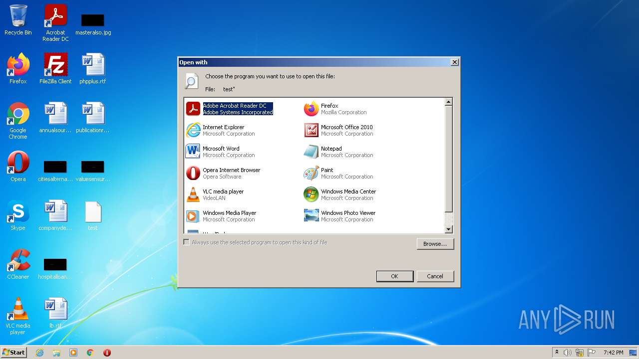Select the FileZilla Client desktop shortcut
This screenshot has height=359, width=639.
click(55, 69)
